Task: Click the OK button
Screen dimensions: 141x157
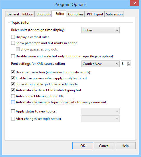Action: click(83, 146)
